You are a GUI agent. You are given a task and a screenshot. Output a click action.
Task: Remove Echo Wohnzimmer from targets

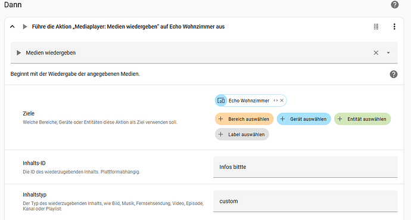[x=282, y=100]
